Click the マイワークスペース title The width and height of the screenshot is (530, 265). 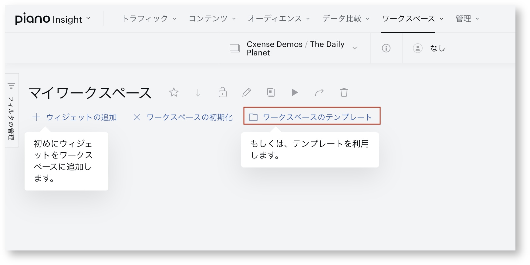[x=90, y=93]
